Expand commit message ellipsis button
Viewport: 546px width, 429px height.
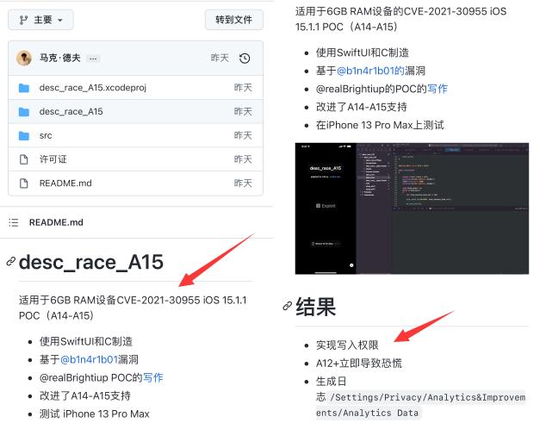click(x=93, y=59)
